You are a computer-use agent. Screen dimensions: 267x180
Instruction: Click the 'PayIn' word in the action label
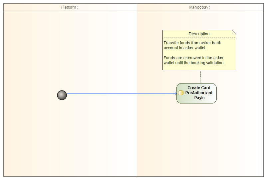pos(199,98)
